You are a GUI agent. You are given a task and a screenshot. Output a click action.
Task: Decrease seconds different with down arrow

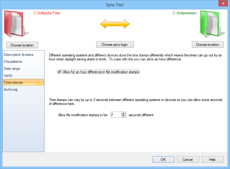tap(123, 116)
